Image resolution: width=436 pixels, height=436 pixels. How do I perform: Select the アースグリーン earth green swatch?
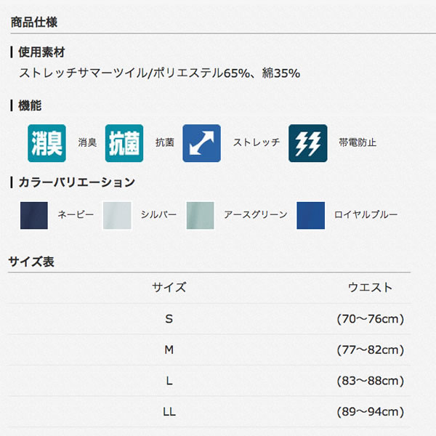(x=201, y=216)
